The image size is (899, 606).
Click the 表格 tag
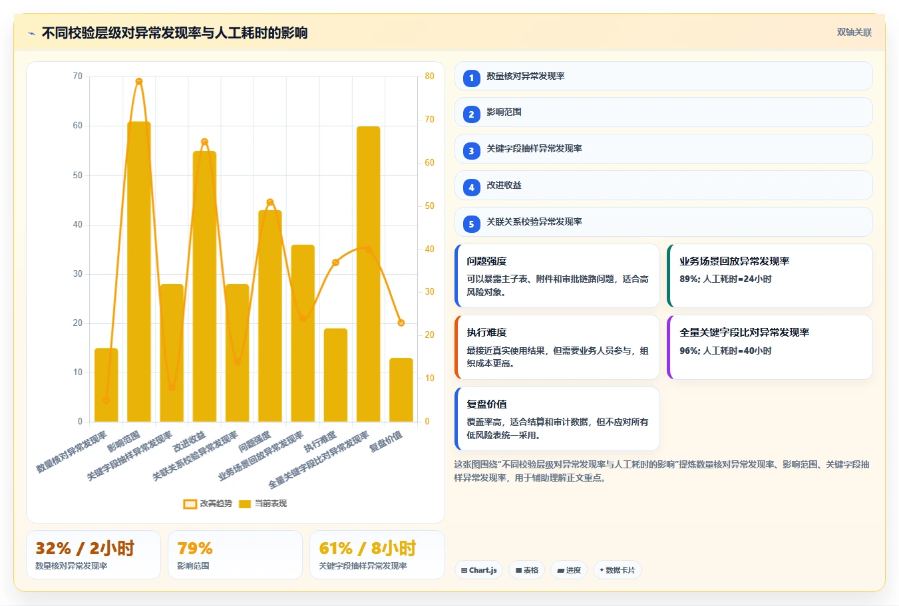point(526,570)
